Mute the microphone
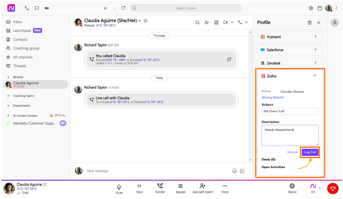The height and width of the screenshot is (199, 343). [119, 189]
